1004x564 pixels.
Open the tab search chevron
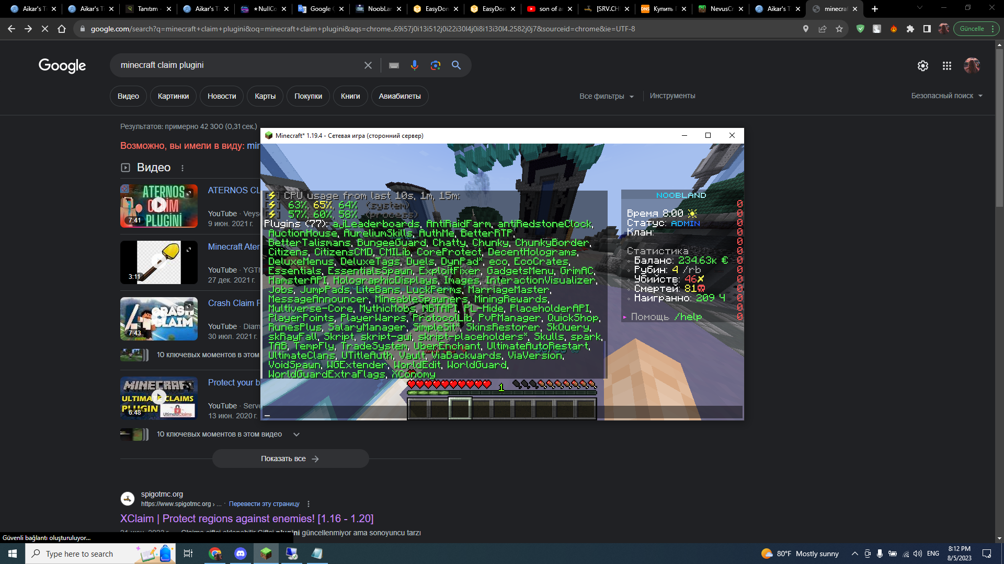pos(920,8)
